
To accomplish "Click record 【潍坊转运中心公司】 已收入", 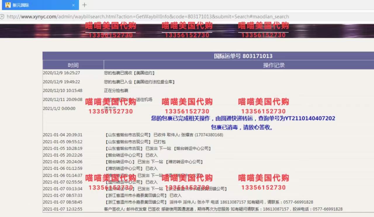I will coord(131,168).
